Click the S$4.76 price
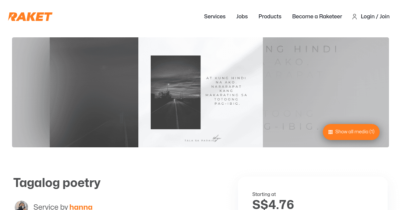Image resolution: width=401 pixels, height=210 pixels. pyautogui.click(x=273, y=204)
